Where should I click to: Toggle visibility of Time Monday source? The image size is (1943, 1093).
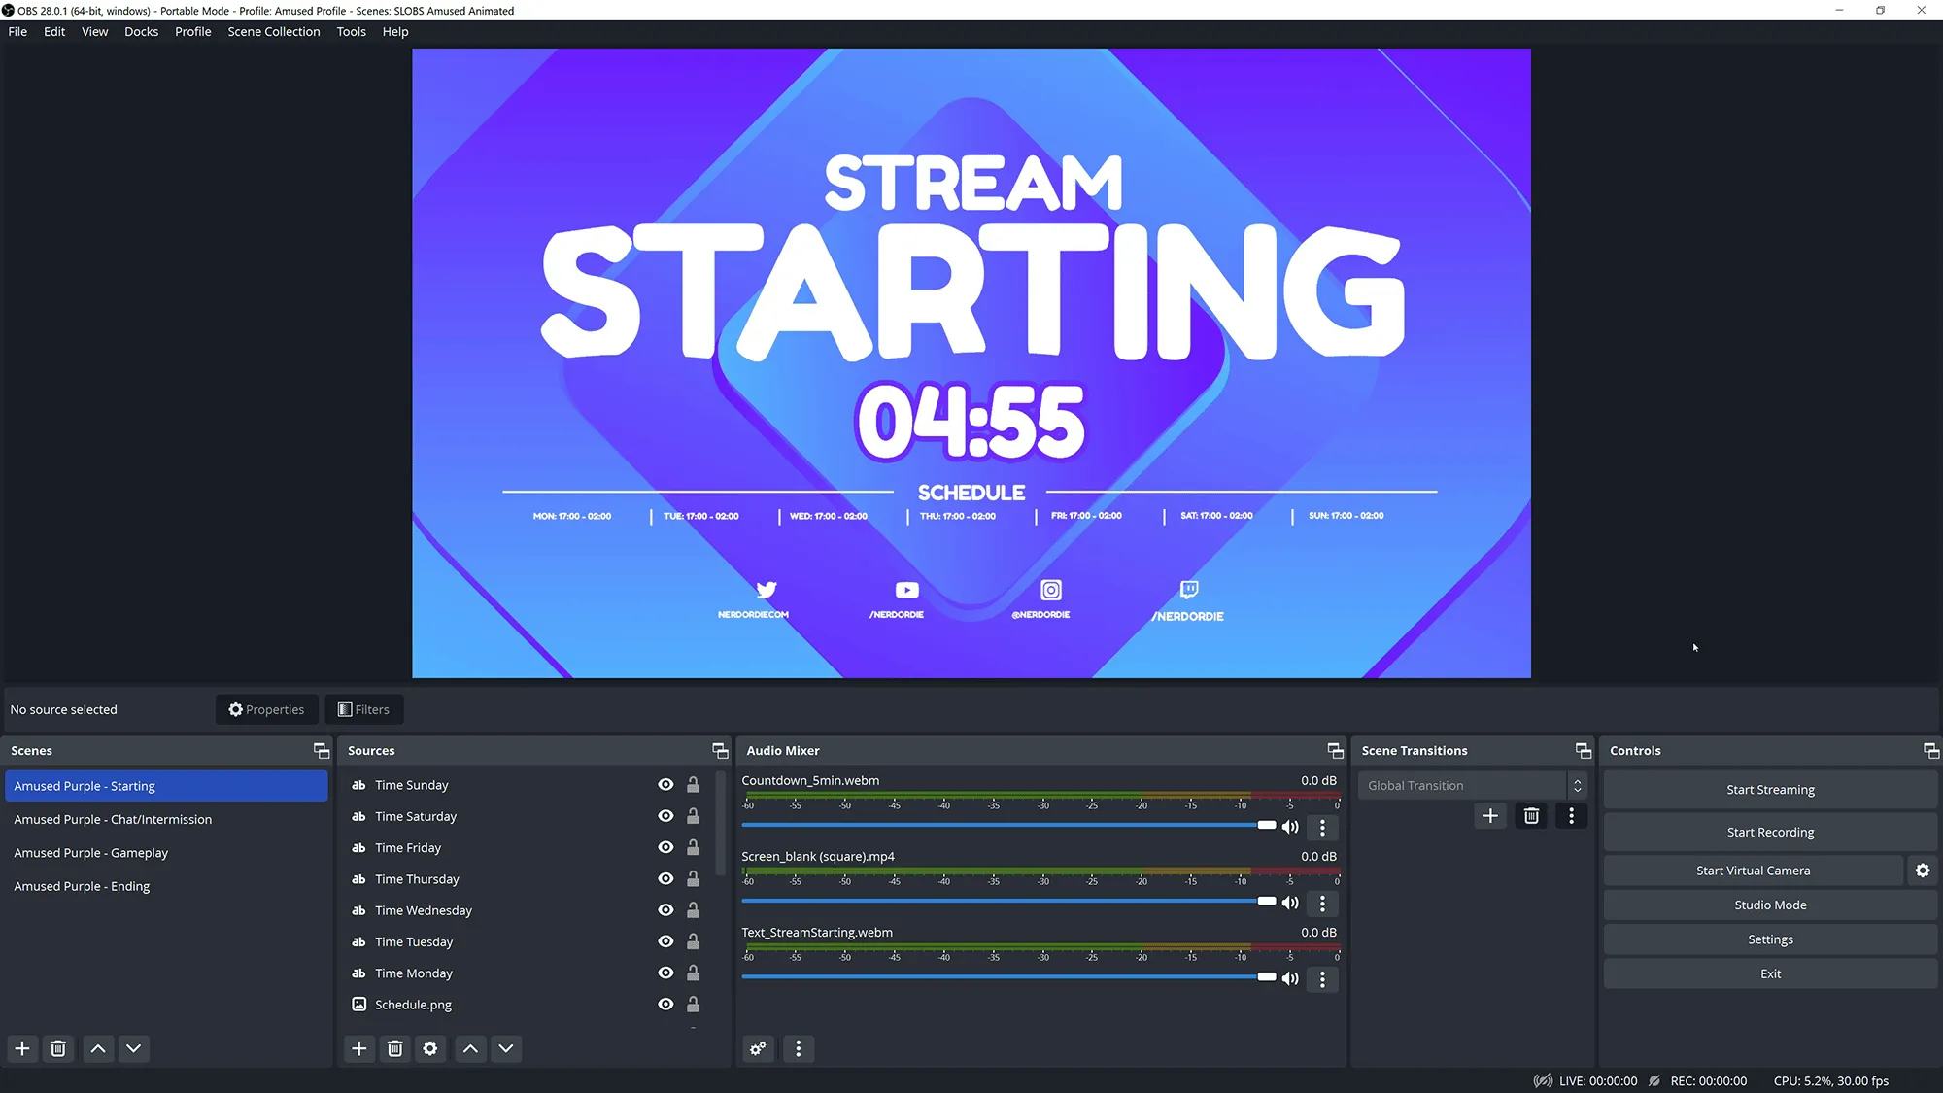click(665, 973)
